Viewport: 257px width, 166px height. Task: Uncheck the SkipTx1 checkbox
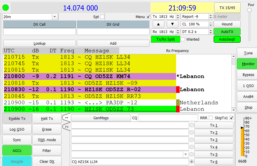pos(232,118)
